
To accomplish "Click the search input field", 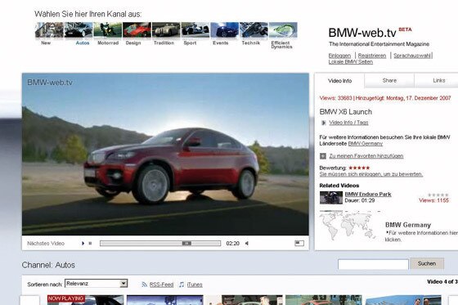I will click(x=373, y=264).
